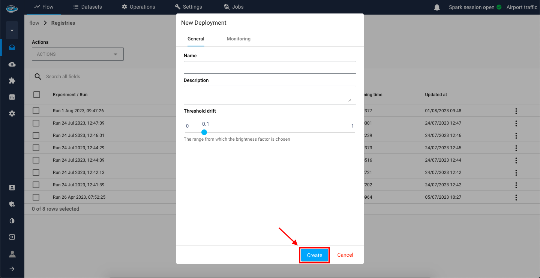Viewport: 540px width, 278px height.
Task: Open the Datasets menu in top bar
Action: pyautogui.click(x=87, y=7)
